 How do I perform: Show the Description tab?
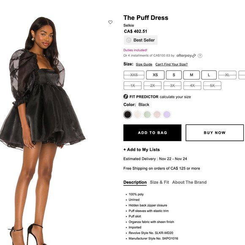[135, 182]
